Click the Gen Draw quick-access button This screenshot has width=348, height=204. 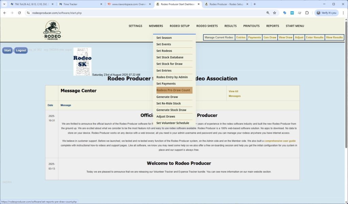(x=269, y=37)
